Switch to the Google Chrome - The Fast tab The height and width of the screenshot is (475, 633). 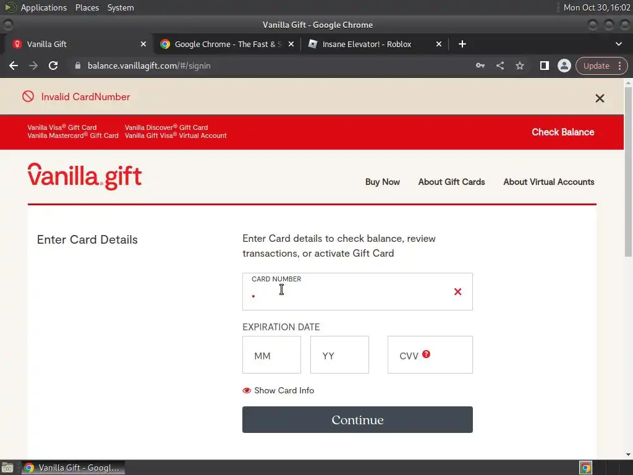click(227, 44)
